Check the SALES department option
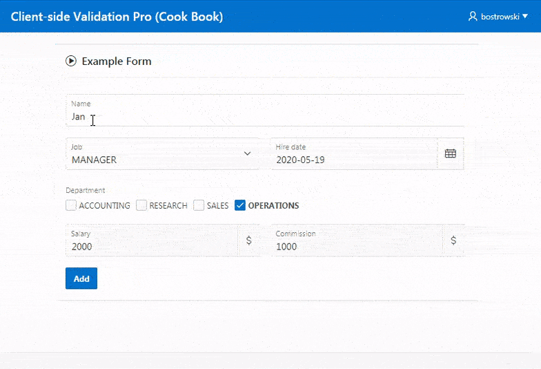 pos(199,205)
